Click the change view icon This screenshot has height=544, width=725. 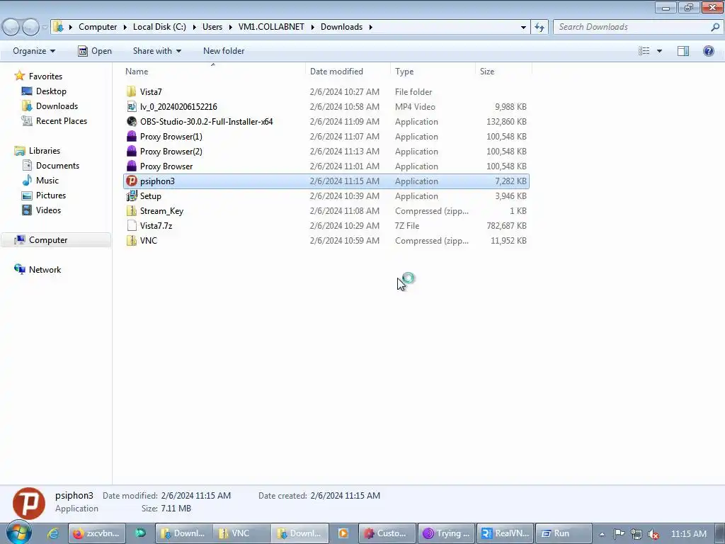coord(644,51)
